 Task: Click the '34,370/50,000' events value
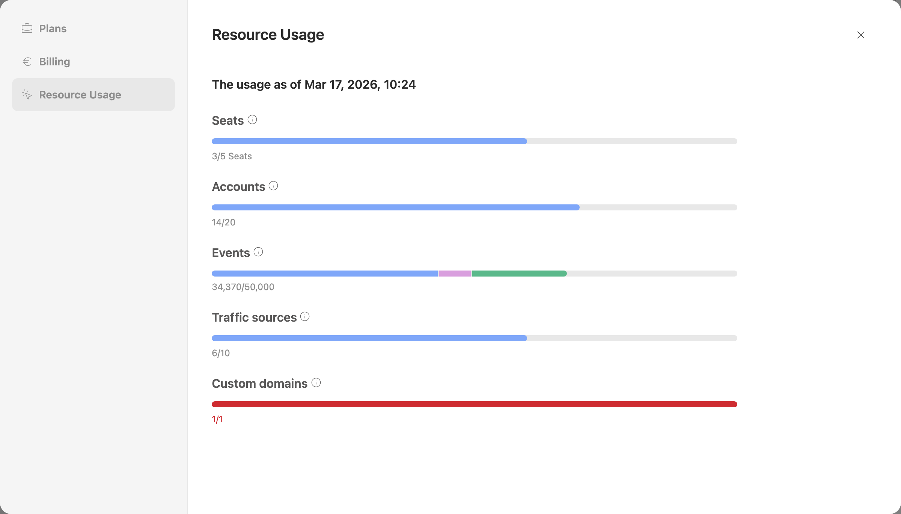coord(243,287)
